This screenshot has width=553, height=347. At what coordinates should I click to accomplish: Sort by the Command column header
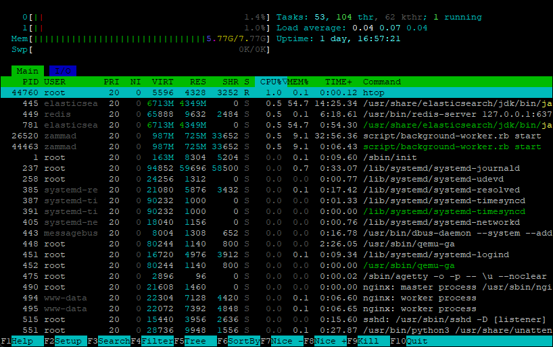[x=382, y=82]
